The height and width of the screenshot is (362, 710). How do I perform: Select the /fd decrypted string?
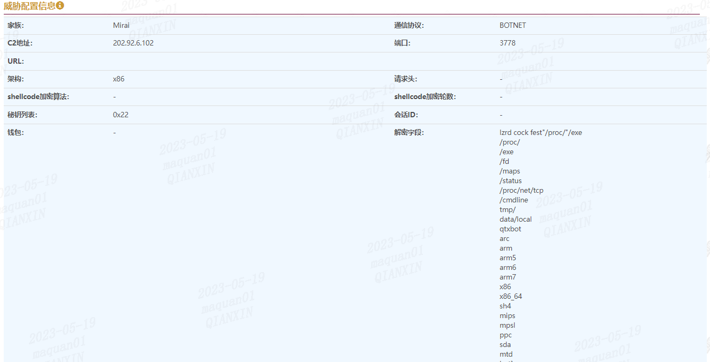tap(504, 161)
